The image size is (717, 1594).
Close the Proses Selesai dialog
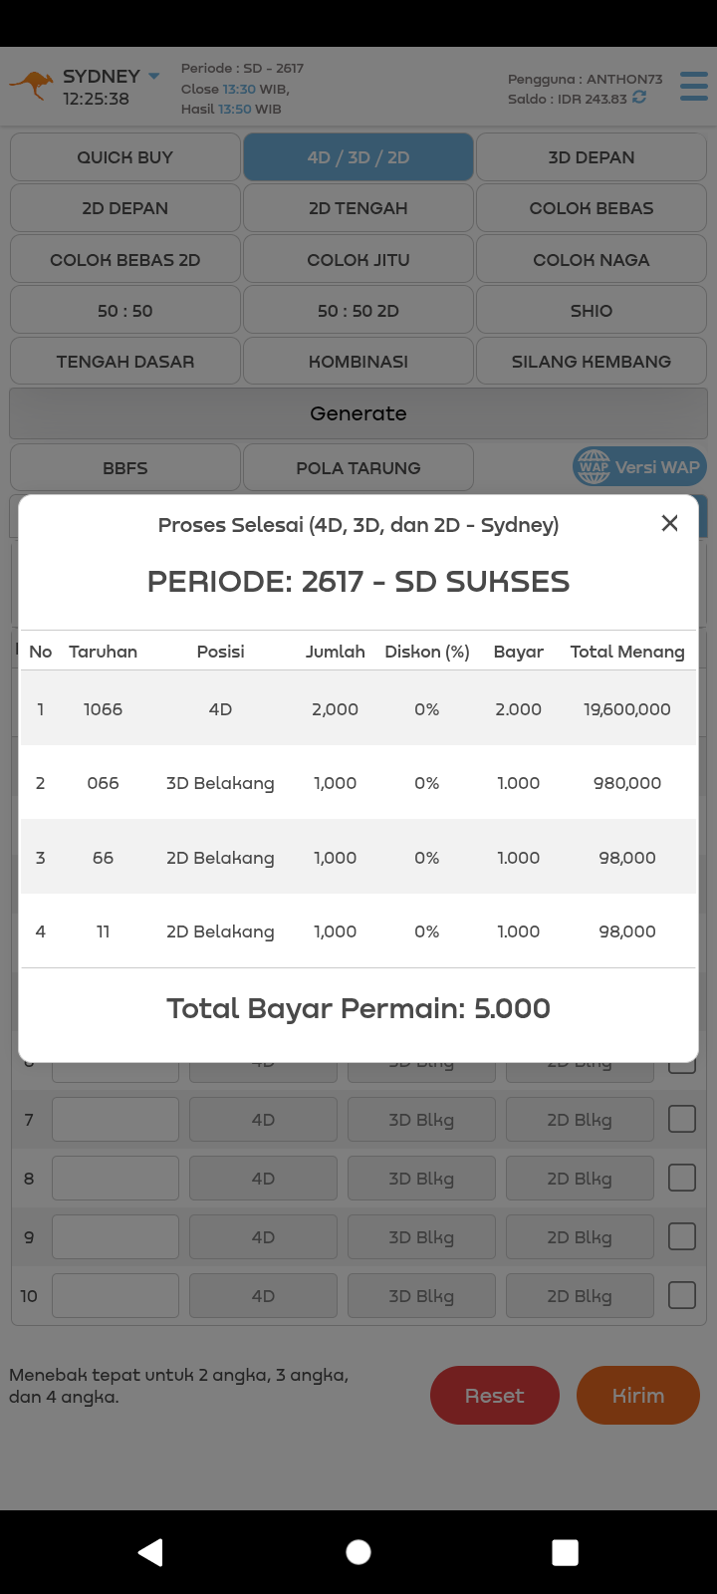[670, 523]
